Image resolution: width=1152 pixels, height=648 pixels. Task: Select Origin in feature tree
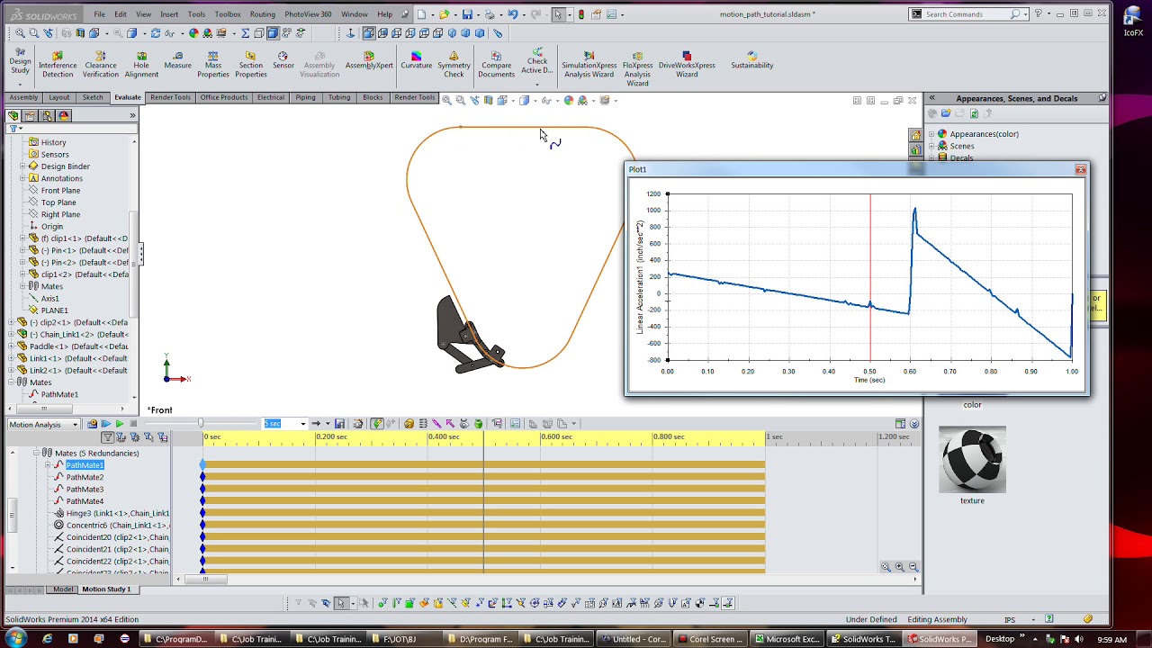52,227
